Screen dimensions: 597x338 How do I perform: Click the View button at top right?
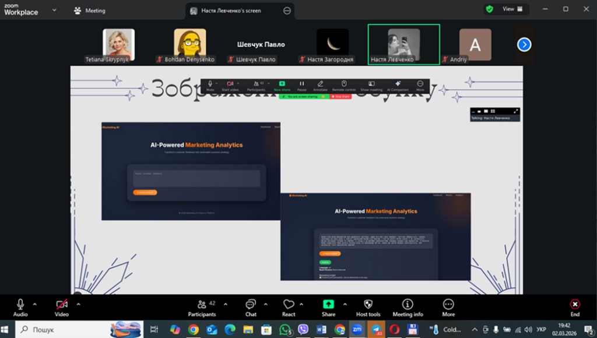coord(508,9)
